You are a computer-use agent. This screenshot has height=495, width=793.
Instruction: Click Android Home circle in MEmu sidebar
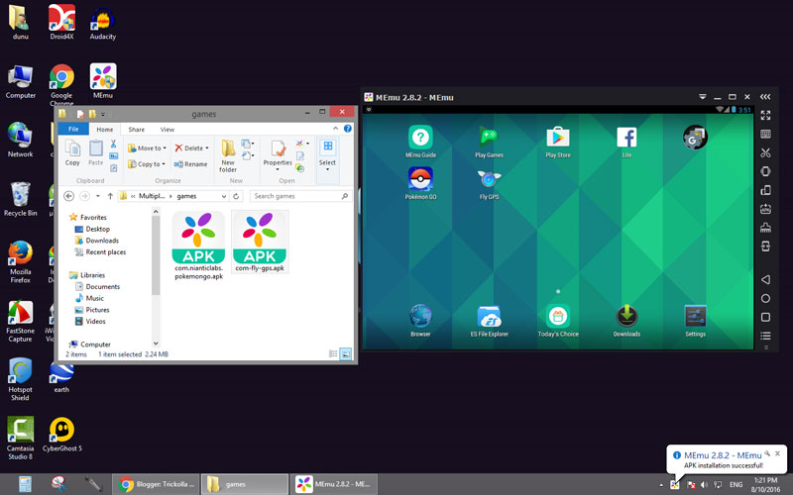(x=765, y=298)
